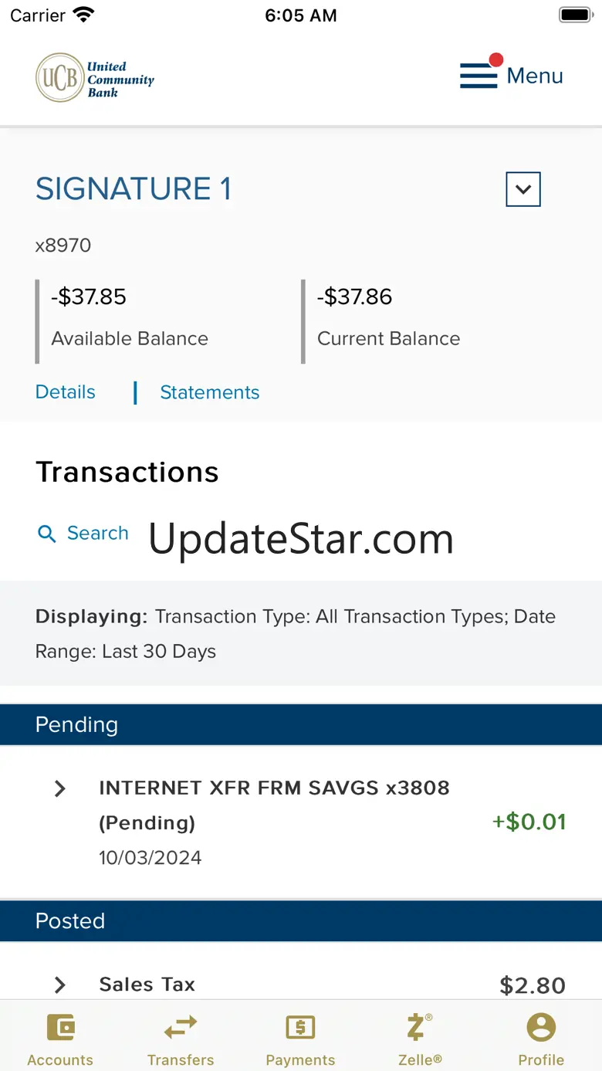Viewport: 602px width, 1071px height.
Task: View account Statements link
Action: [209, 392]
